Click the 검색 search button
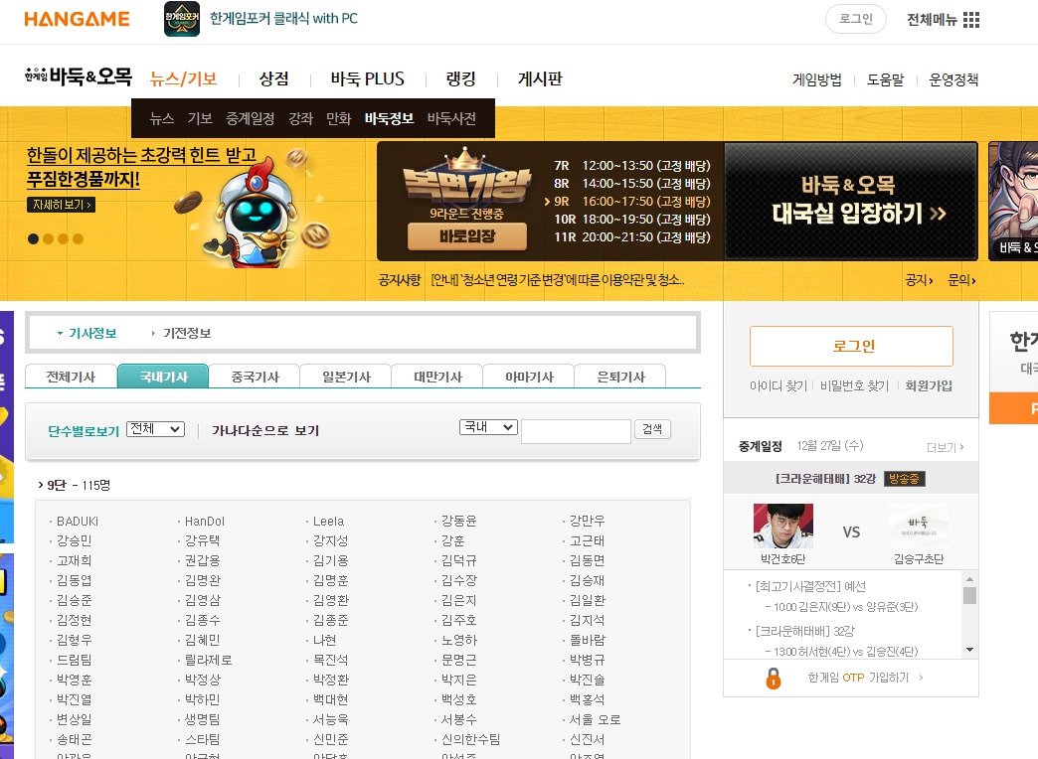Screen dimensions: 1038x759 tap(652, 429)
